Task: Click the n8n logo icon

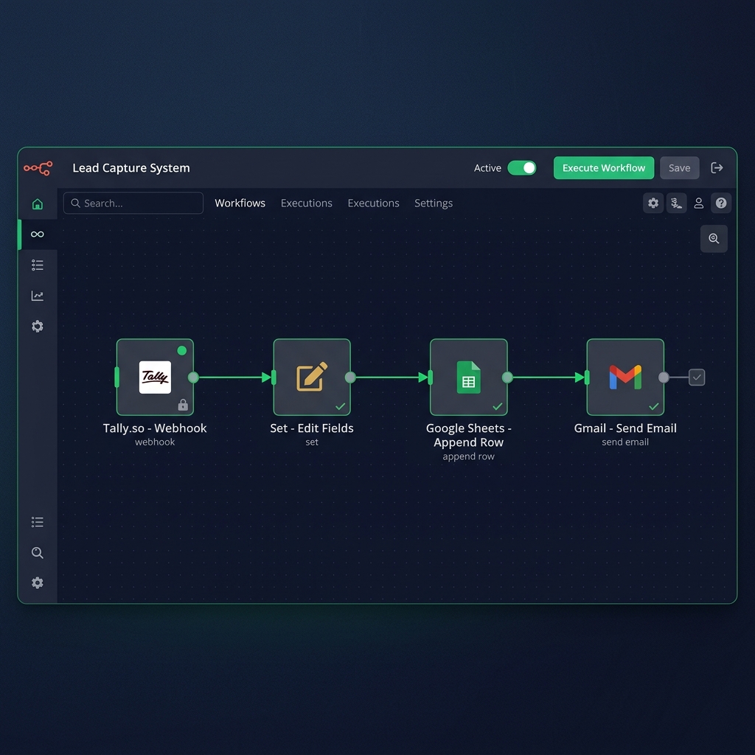Action: tap(38, 168)
